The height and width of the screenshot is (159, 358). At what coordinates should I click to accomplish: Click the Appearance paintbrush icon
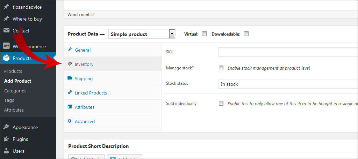point(6,127)
